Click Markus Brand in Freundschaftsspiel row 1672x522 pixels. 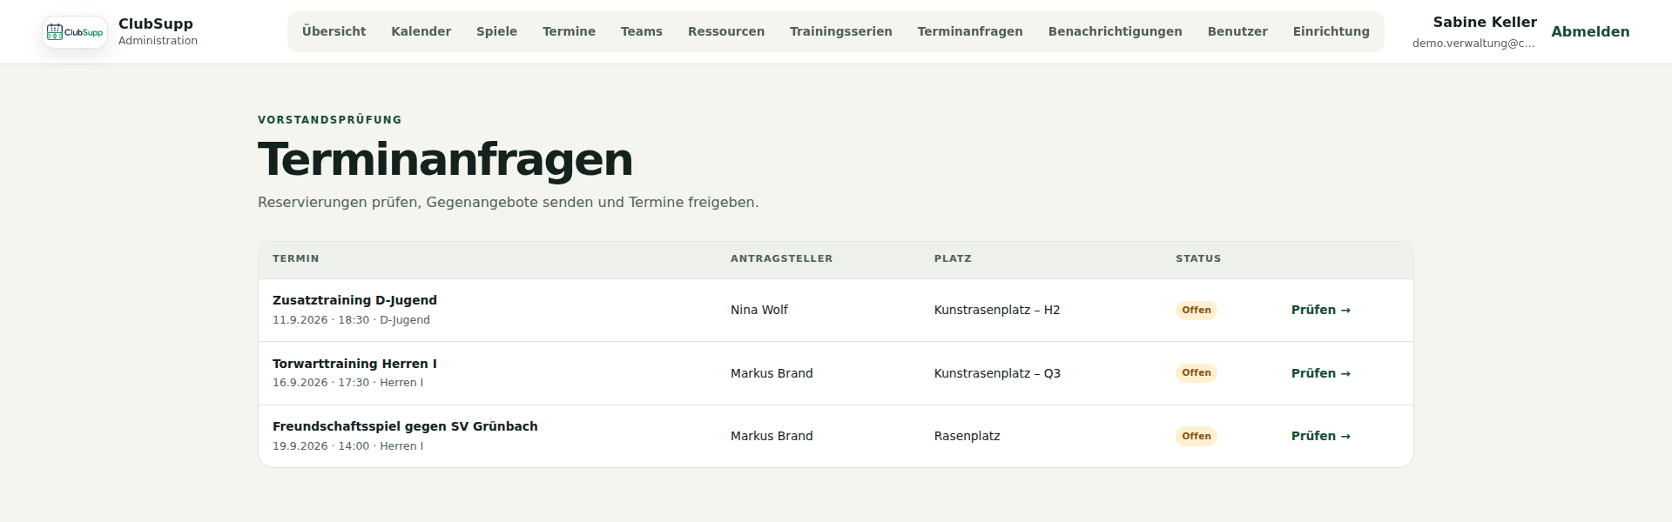click(x=772, y=436)
